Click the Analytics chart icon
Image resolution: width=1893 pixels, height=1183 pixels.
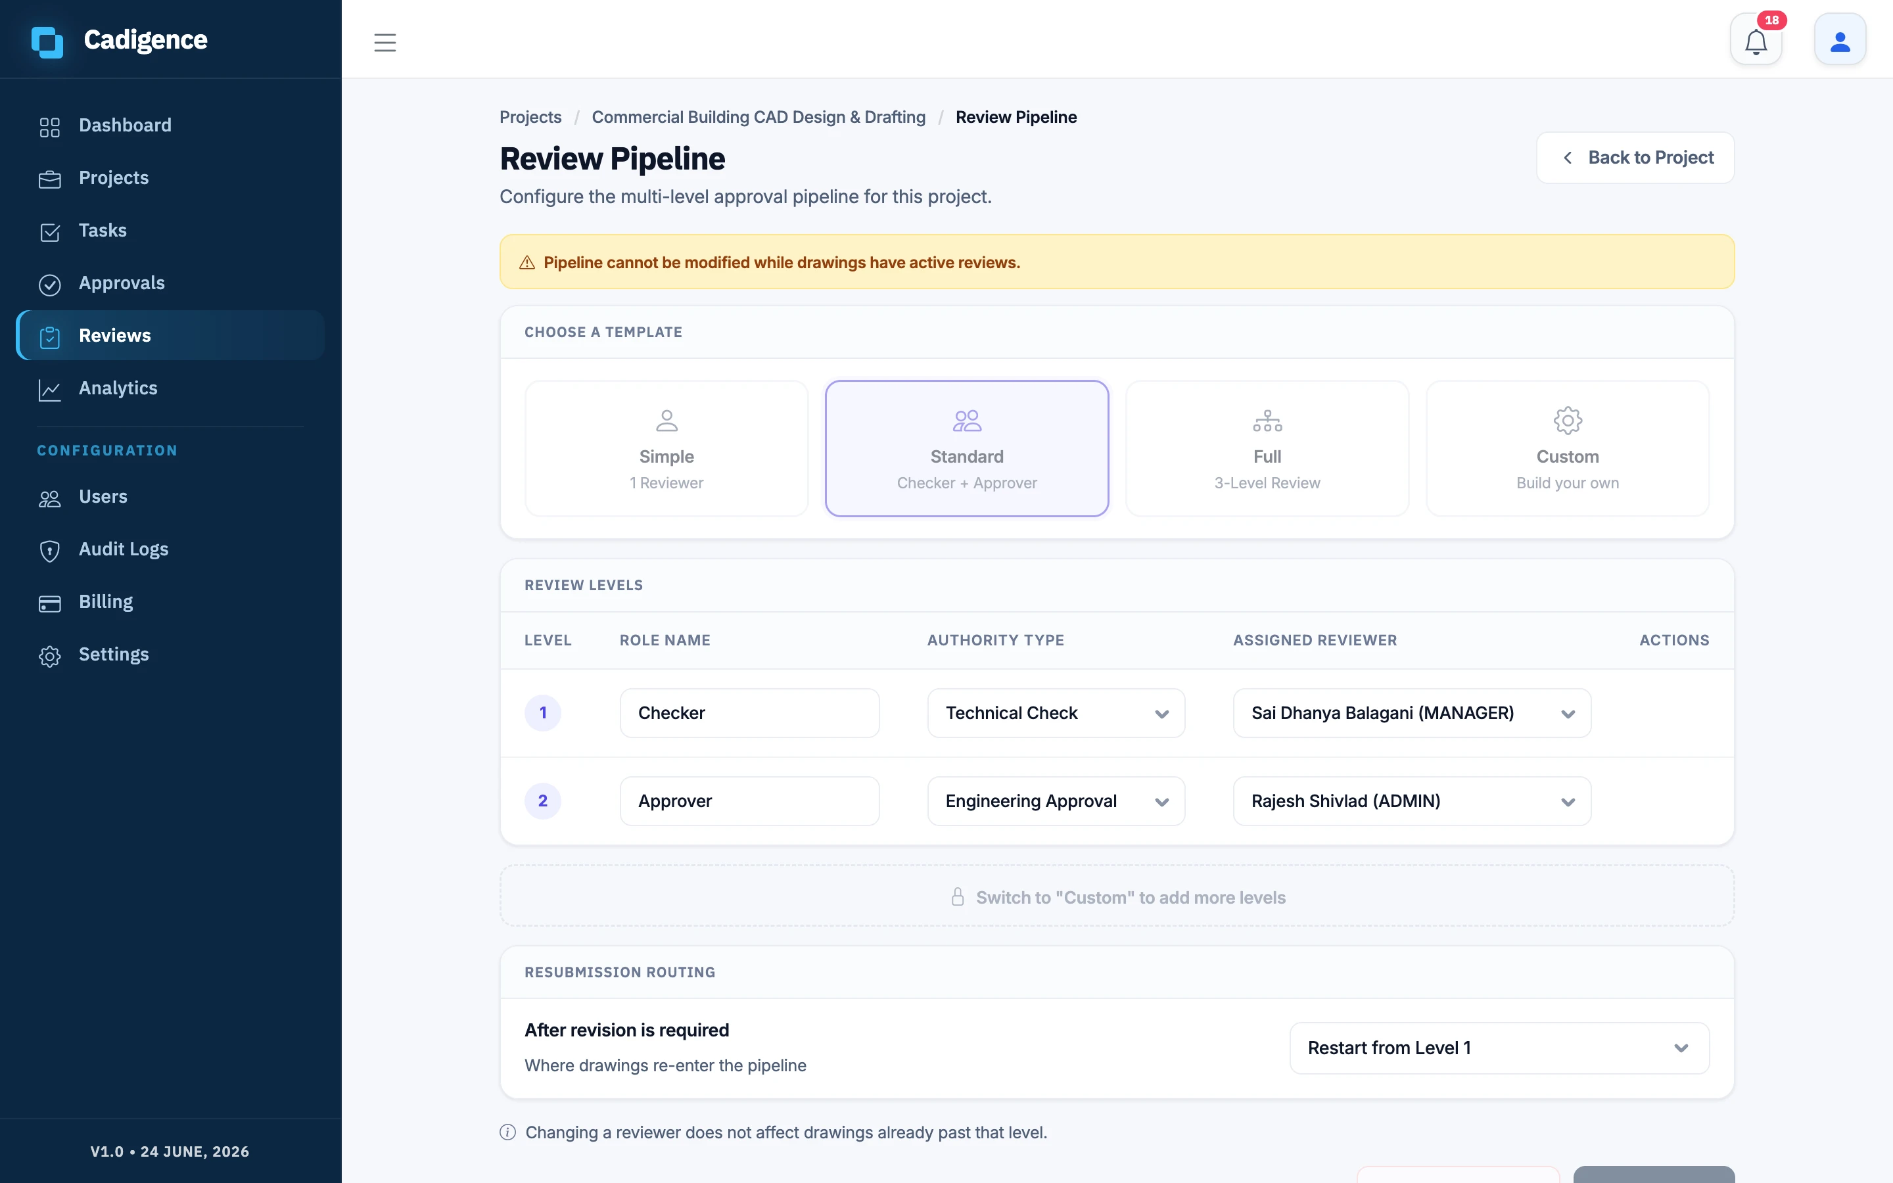[49, 390]
